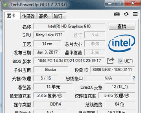The height and width of the screenshot is (113, 141).
Task: Click the 像素填充率 label
Action: (x=20, y=96)
